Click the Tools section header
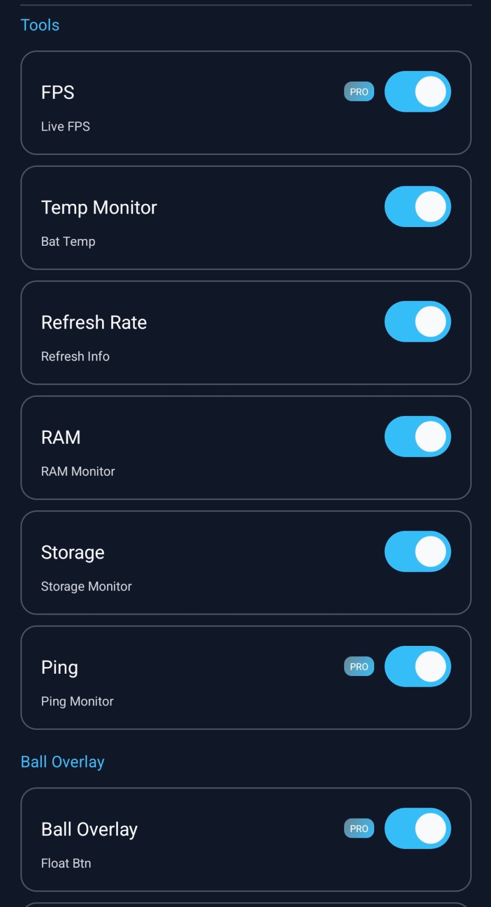 coord(40,25)
